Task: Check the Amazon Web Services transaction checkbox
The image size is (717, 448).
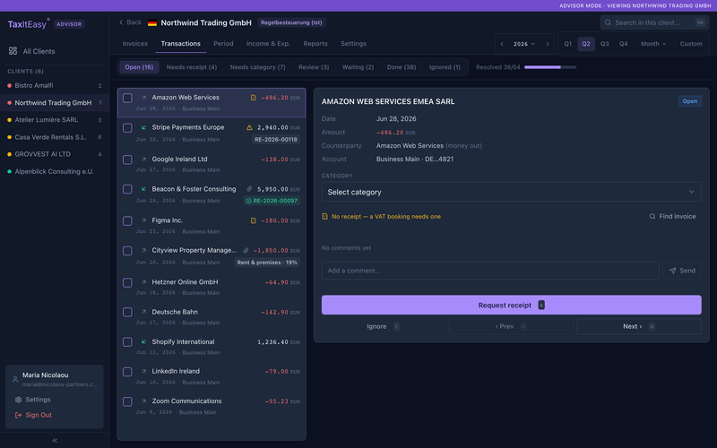Action: point(127,98)
